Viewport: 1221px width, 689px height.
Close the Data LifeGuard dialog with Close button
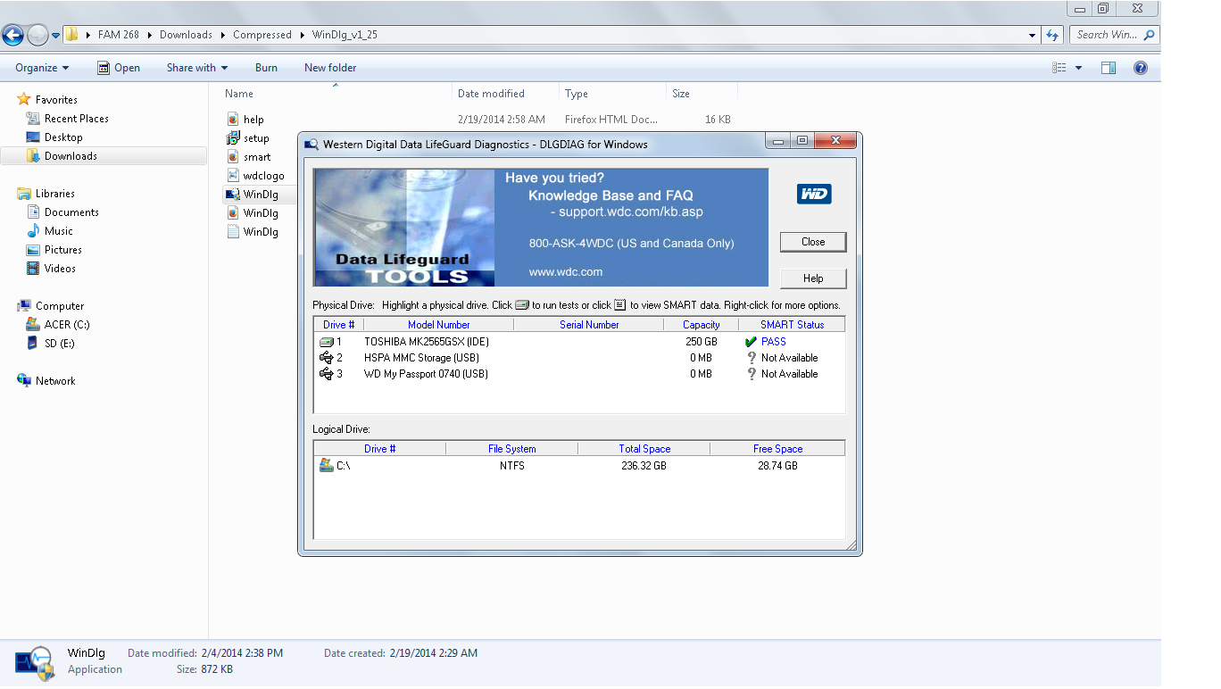point(813,242)
